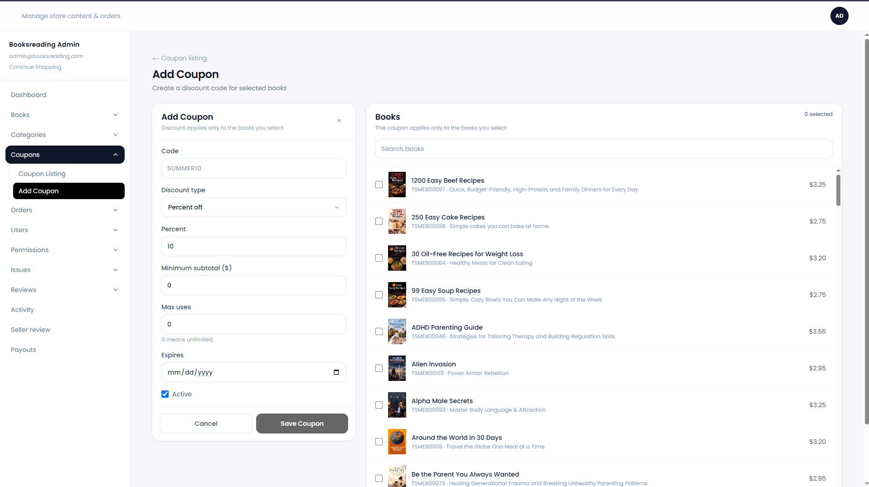Close the Add Coupon form panel
869x487 pixels.
click(x=339, y=121)
